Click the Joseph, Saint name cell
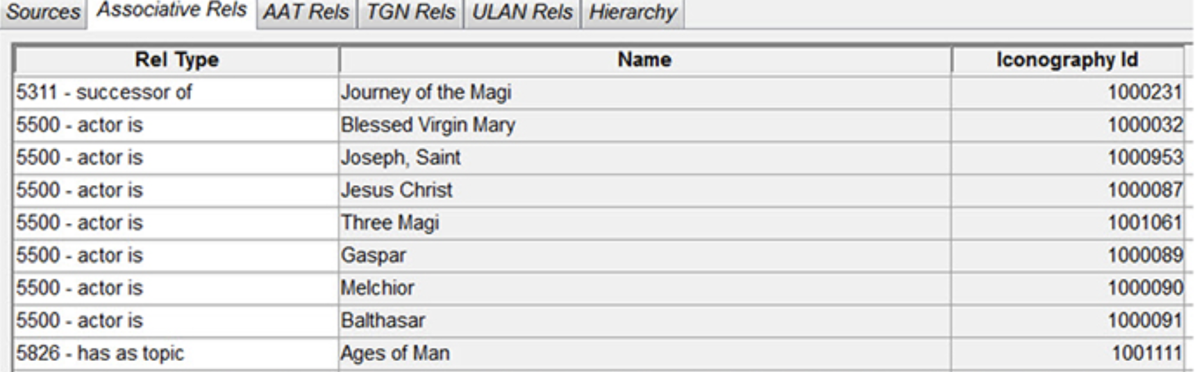Image resolution: width=1195 pixels, height=372 pixels. pyautogui.click(x=401, y=157)
